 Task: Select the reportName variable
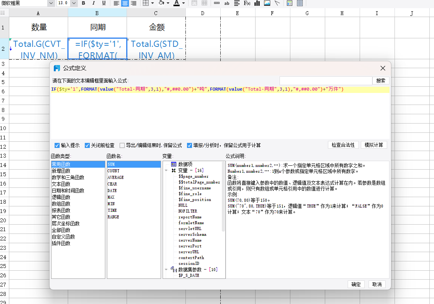pyautogui.click(x=190, y=217)
